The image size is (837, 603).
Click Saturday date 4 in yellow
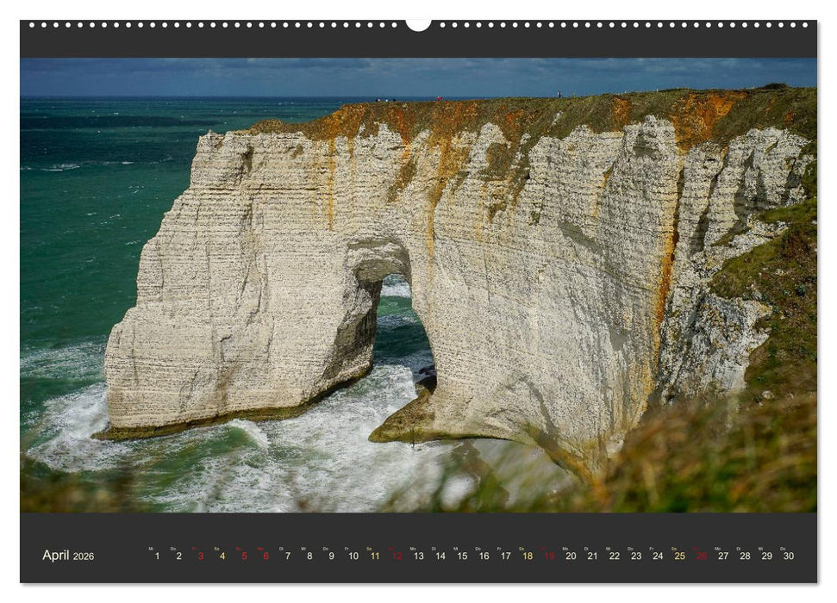point(222,556)
